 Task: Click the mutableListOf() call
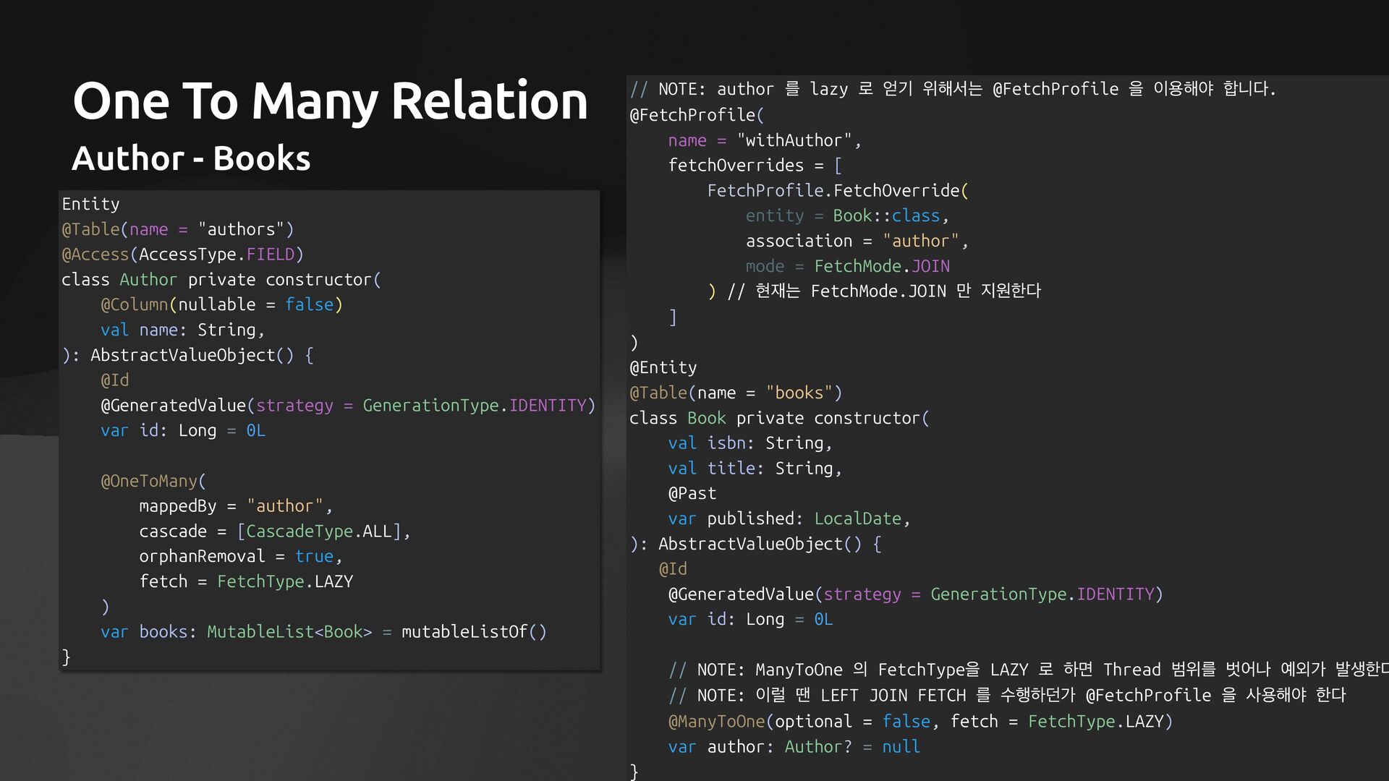coord(474,632)
